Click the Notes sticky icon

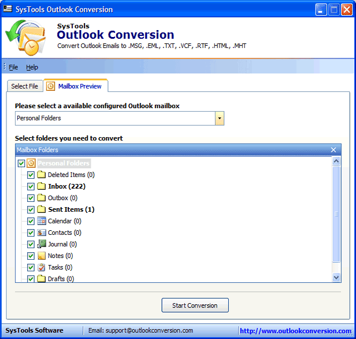[x=42, y=256]
